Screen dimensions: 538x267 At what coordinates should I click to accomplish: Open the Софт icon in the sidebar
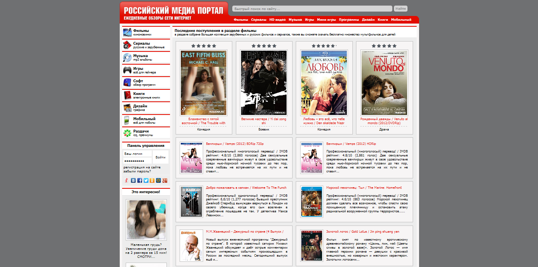[x=127, y=83]
